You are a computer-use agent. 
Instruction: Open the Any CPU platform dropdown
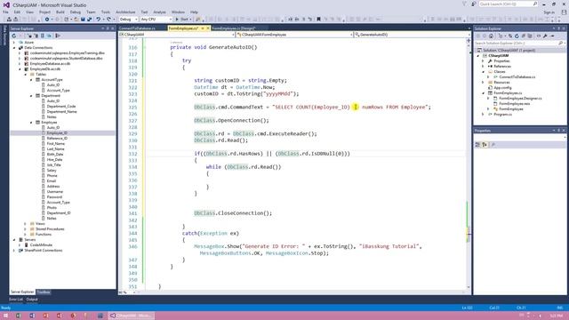(156, 20)
